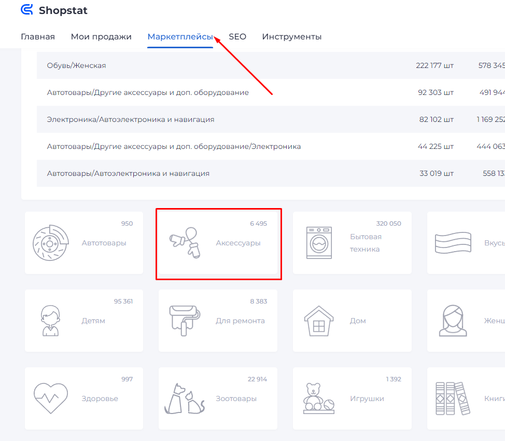Image resolution: width=505 pixels, height=441 pixels.
Task: Open the Для ремонта paint roller icon
Action: click(x=185, y=321)
